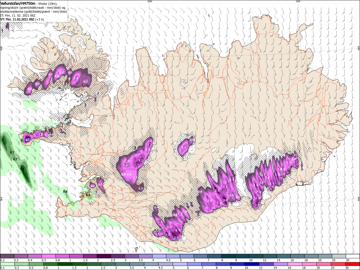Select the 0.3–0.4 purple snow swatch
This screenshot has width=360, height=270.
21,256
